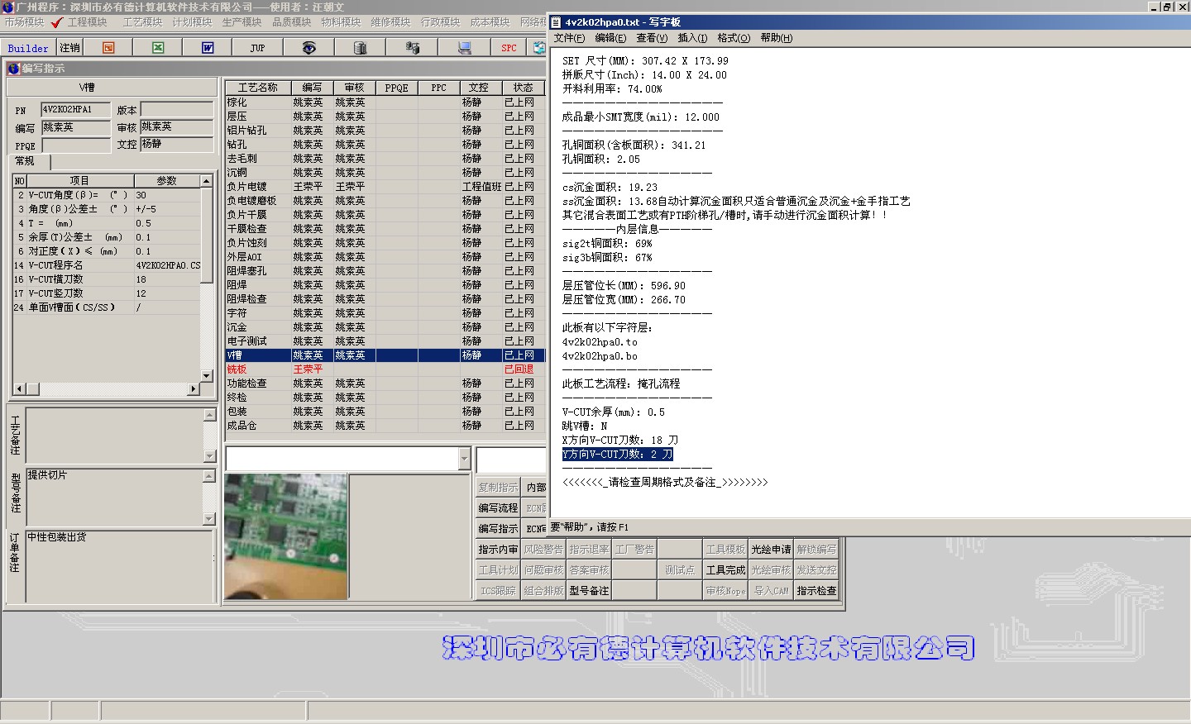This screenshot has width=1191, height=724.
Task: Click the network servers toolbar icon
Action: [x=412, y=48]
